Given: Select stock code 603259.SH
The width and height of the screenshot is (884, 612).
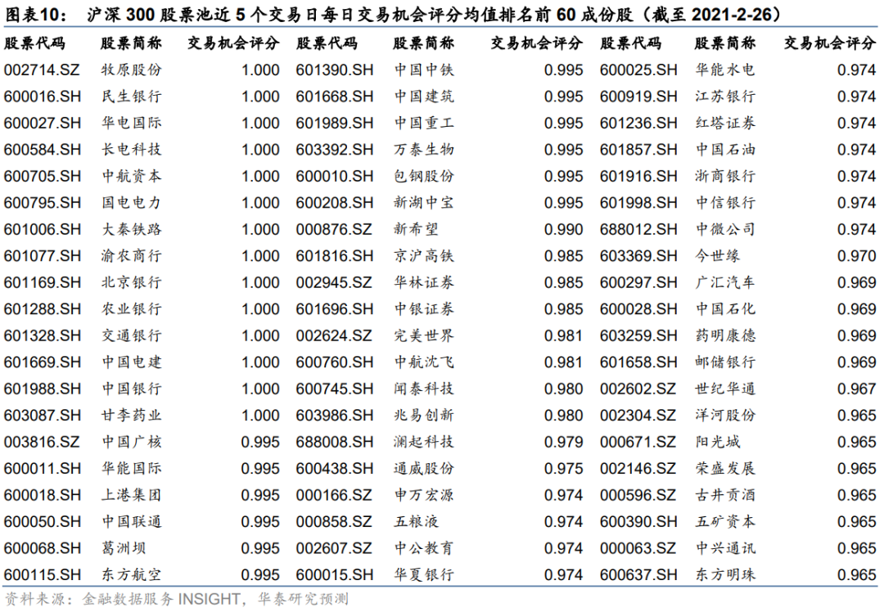Looking at the screenshot, I should tap(638, 335).
